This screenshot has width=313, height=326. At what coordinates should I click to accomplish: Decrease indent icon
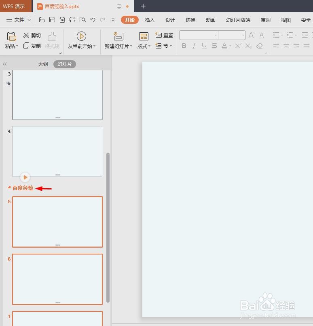tap(305, 35)
